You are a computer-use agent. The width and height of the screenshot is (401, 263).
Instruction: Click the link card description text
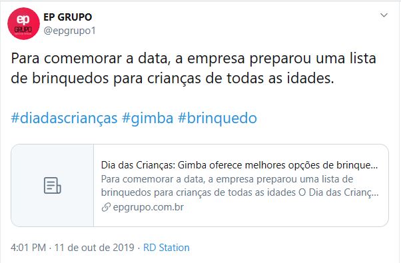[240, 186]
